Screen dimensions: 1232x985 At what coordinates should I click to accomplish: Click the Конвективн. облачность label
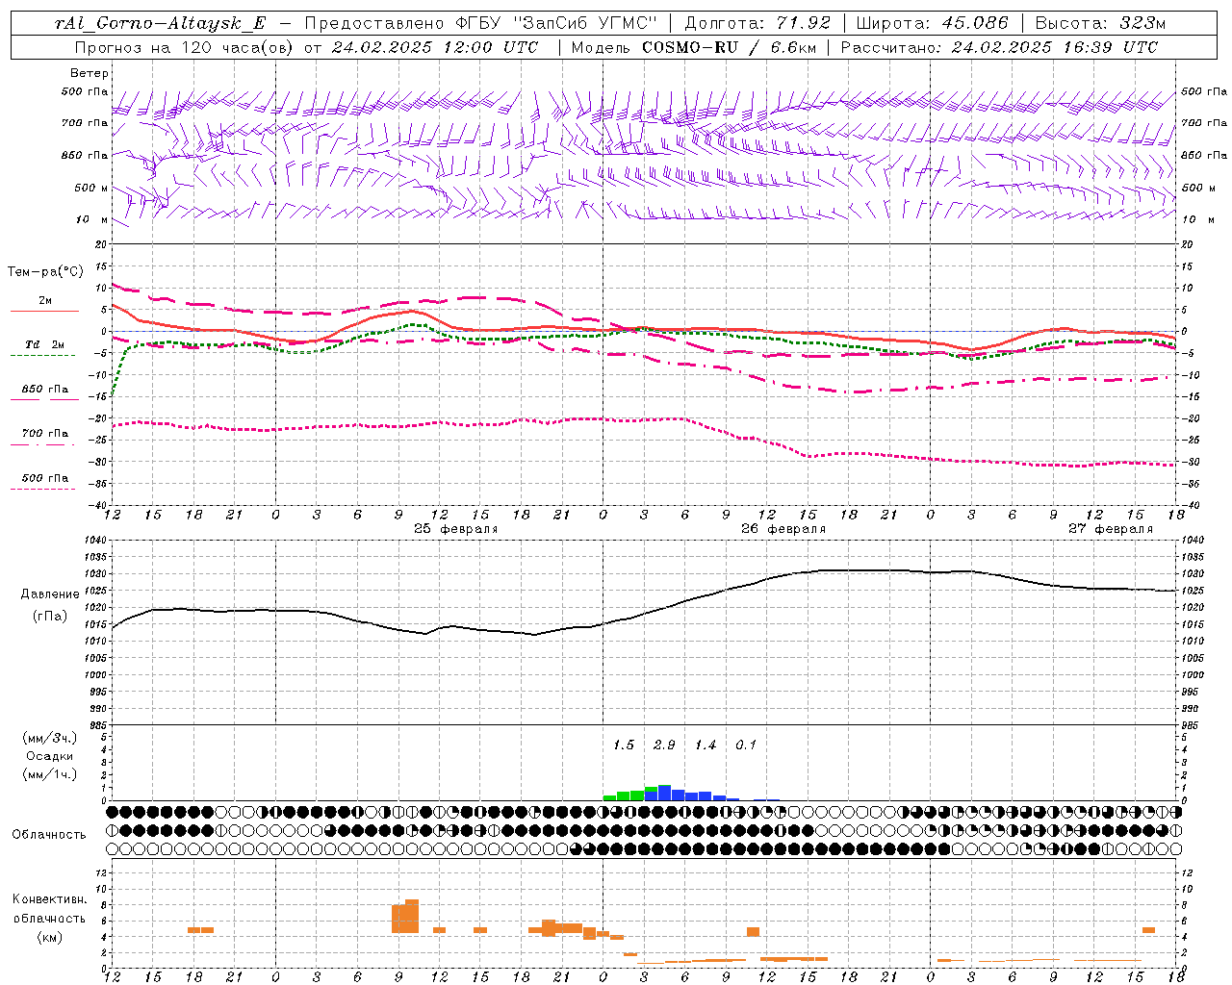[49, 908]
